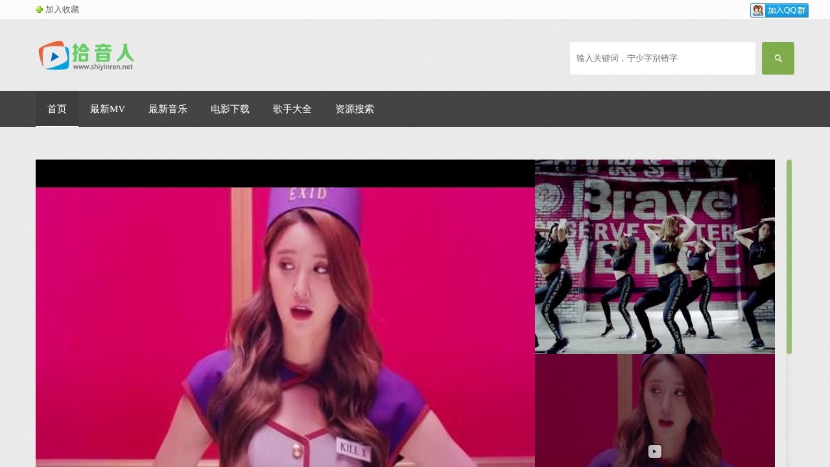
Task: Click the play-shaped logo icon of 拾音人
Action: pos(53,56)
